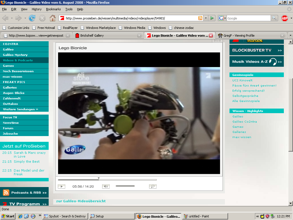This screenshot has width=293, height=220.
Task: Click the Musik Videos A-Z banner
Action: pyautogui.click(x=257, y=62)
